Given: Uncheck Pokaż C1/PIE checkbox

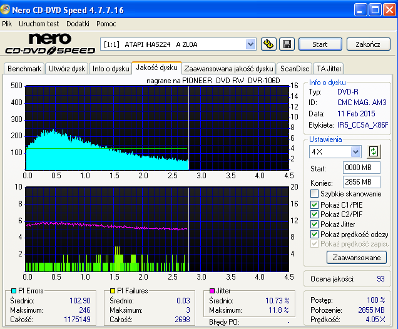Looking at the screenshot, I should [x=314, y=205].
